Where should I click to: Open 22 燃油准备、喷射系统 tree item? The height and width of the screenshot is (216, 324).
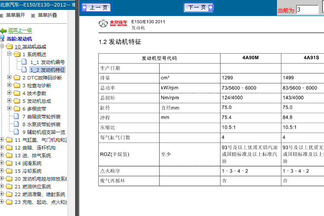(40, 195)
